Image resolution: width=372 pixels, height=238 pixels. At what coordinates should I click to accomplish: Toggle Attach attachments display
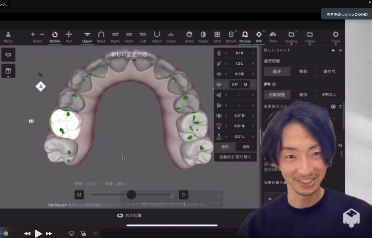(231, 37)
